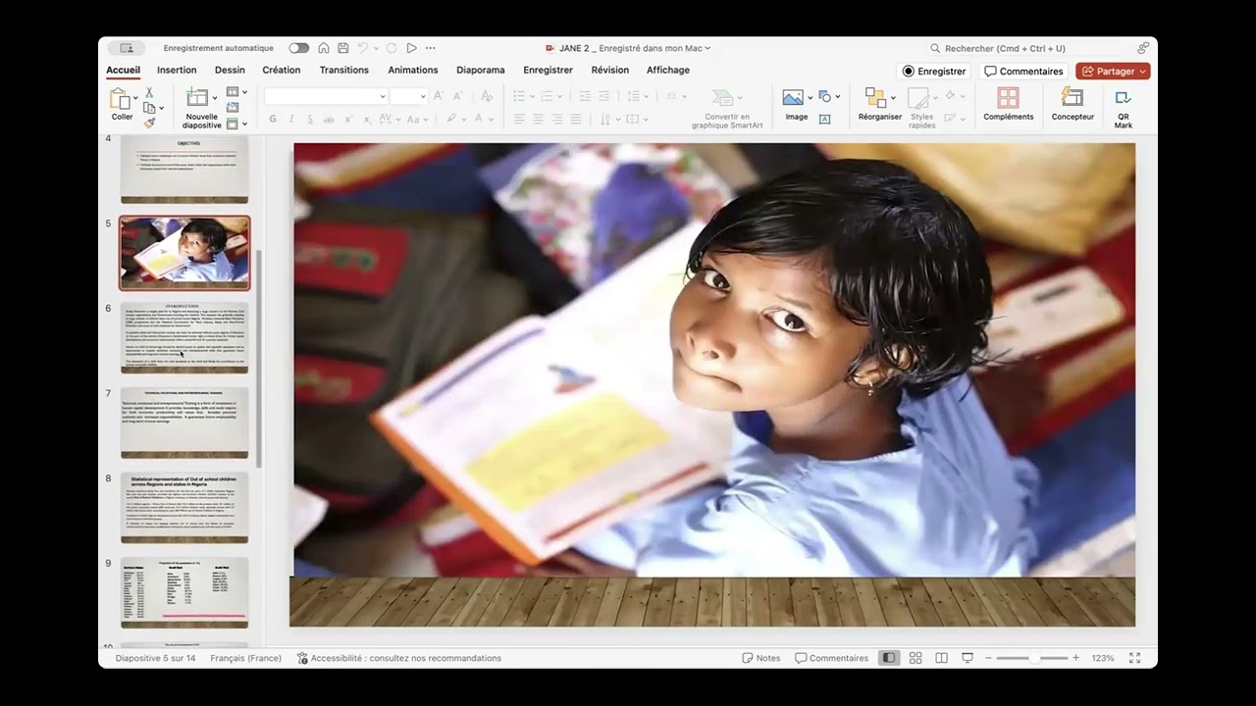Click the Coller paste icon
This screenshot has width=1256, height=706.
coord(120,99)
